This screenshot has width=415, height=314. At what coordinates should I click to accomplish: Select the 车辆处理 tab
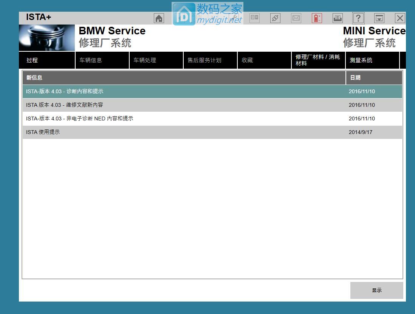(x=156, y=60)
